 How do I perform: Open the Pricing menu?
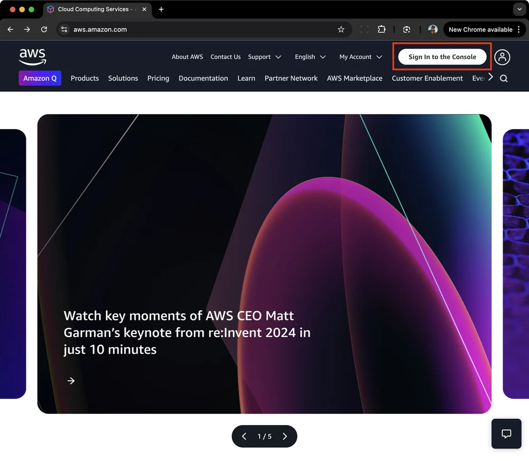(x=158, y=78)
